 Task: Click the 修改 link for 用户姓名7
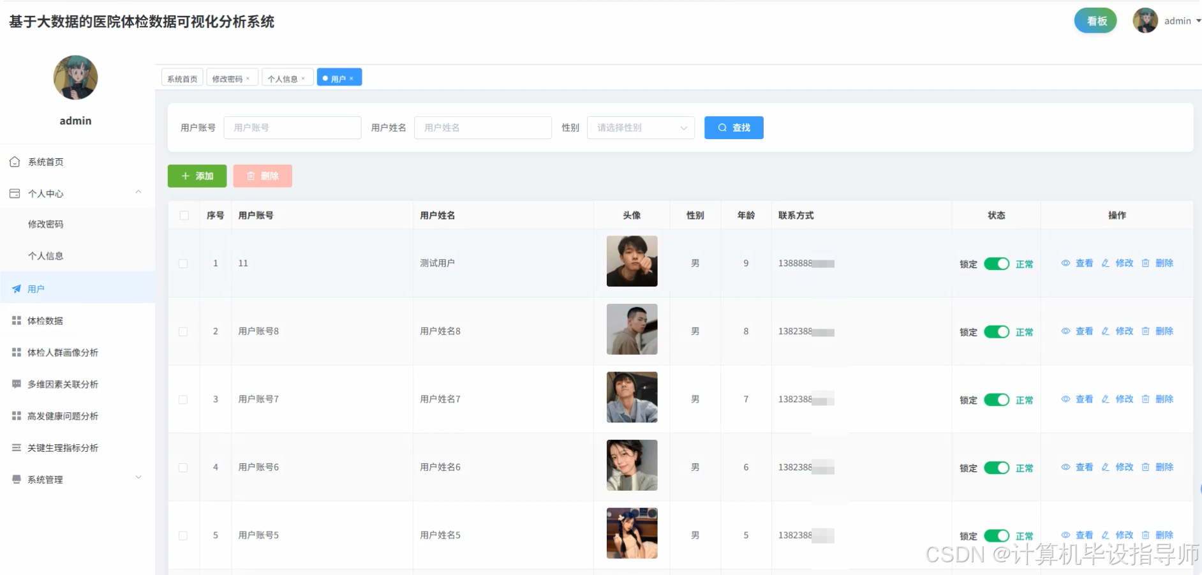[x=1124, y=399]
